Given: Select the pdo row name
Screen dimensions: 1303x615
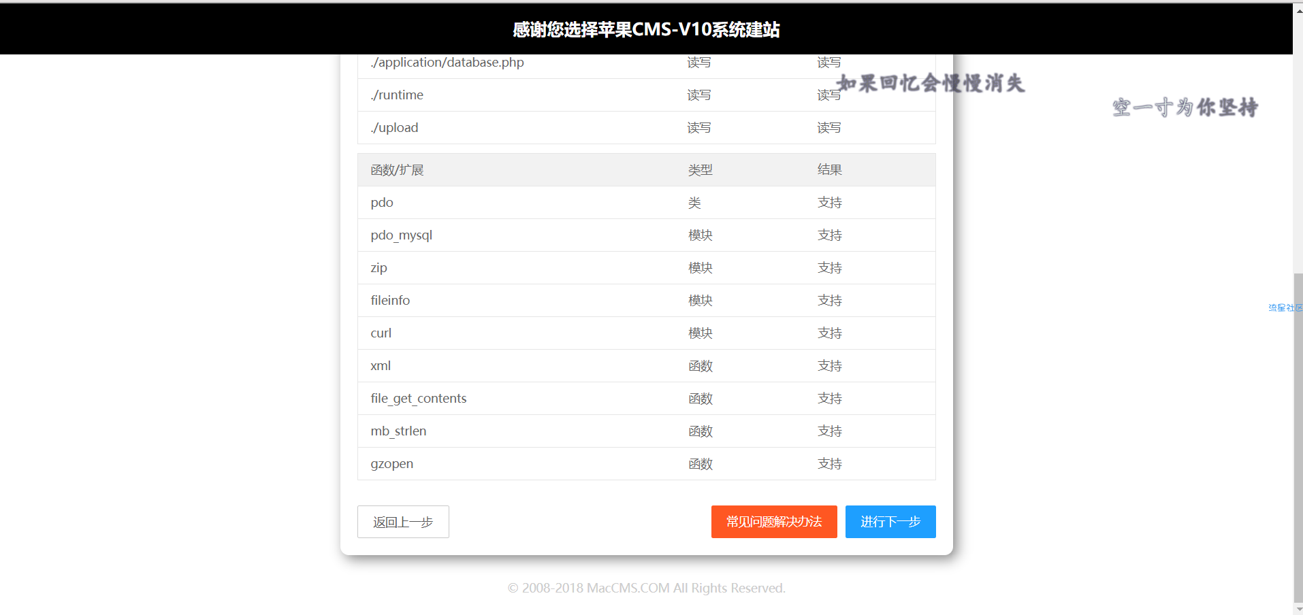Looking at the screenshot, I should 382,202.
